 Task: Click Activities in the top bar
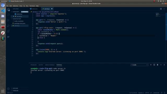pyautogui.click(x=4, y=1)
